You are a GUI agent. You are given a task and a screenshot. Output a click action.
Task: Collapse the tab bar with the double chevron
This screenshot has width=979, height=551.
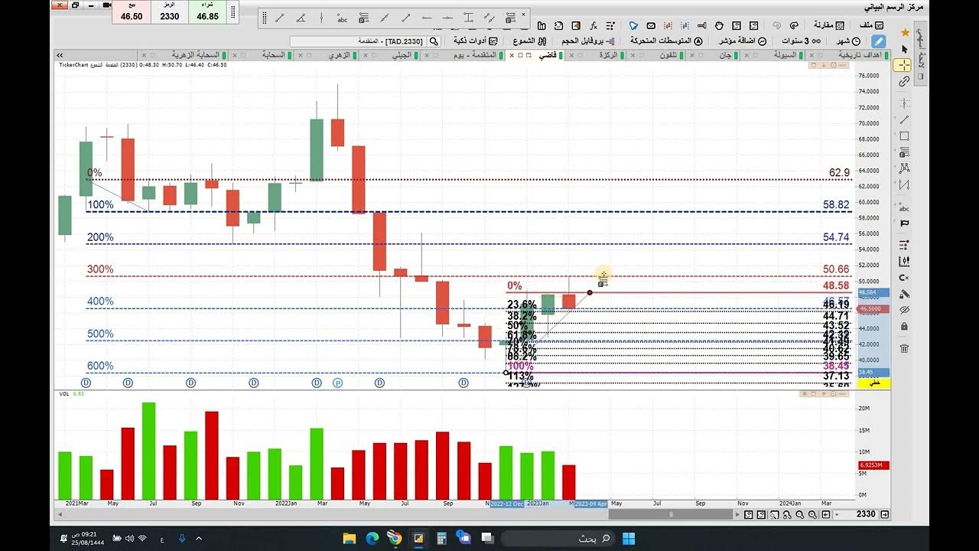click(60, 55)
